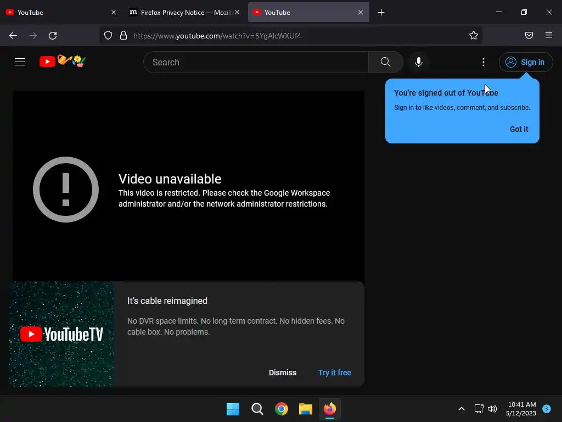Open the volume tray icon
The height and width of the screenshot is (422, 562).
point(492,409)
